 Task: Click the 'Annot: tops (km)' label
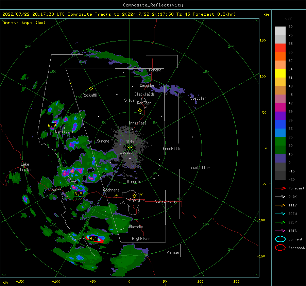click(24, 23)
